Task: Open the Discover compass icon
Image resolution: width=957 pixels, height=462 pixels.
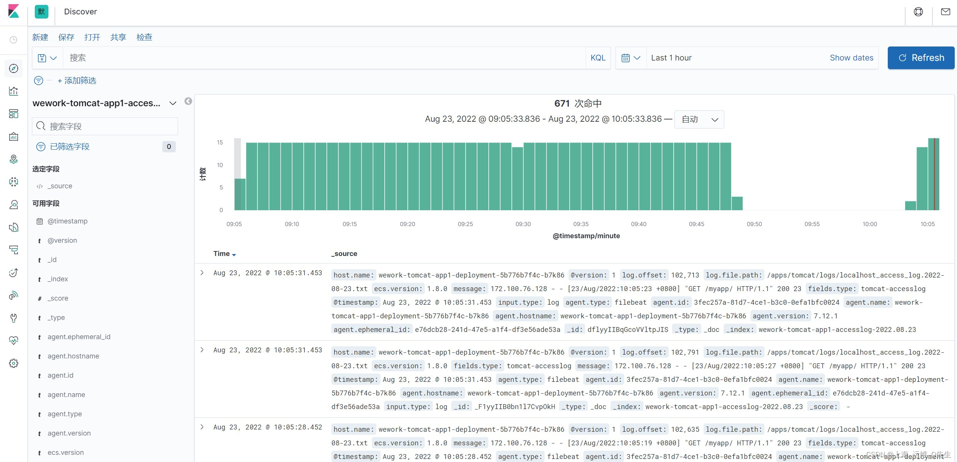Action: click(14, 68)
